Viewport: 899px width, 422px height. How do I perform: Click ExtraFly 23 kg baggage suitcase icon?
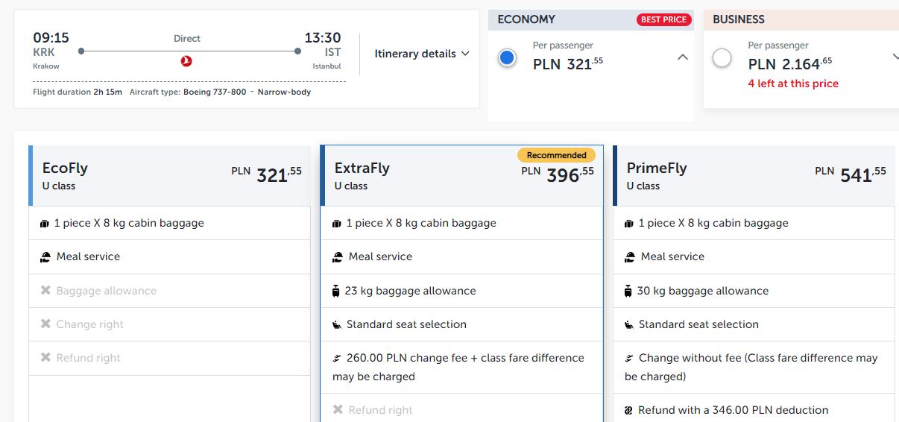[x=336, y=291]
